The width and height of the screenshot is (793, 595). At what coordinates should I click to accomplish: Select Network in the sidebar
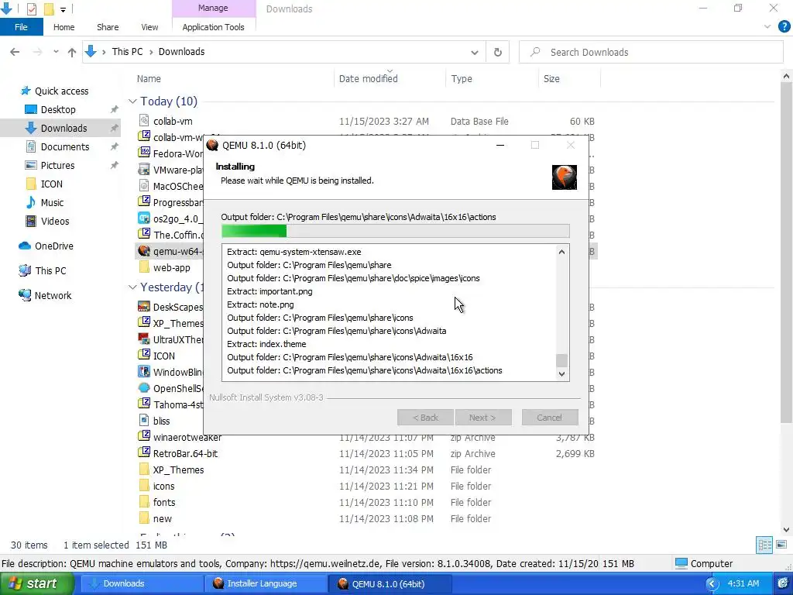53,295
